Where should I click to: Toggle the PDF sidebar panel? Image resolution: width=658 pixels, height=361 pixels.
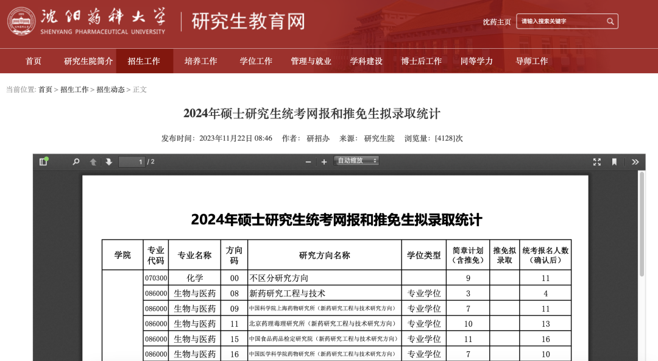pos(43,162)
